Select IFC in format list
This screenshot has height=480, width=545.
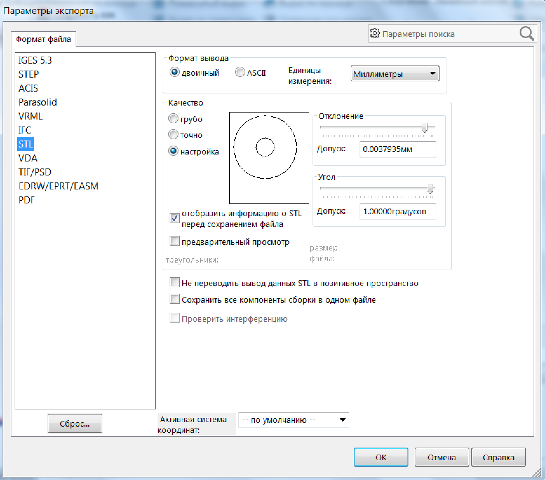(25, 130)
